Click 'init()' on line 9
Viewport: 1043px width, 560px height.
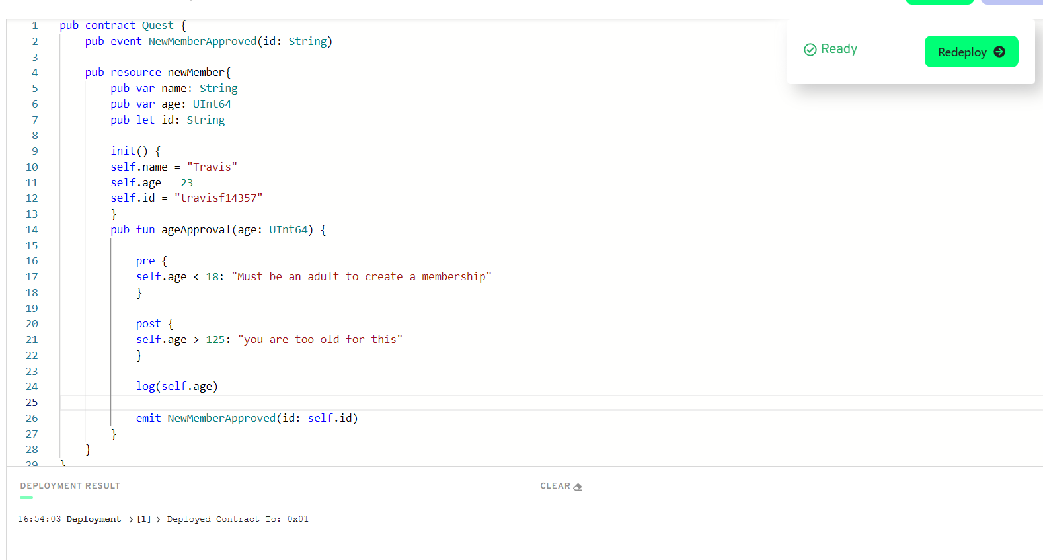[130, 151]
